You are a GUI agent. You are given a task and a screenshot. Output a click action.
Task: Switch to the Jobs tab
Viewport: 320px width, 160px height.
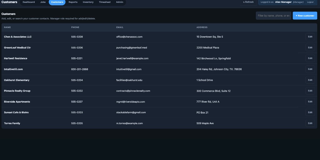[43, 2]
